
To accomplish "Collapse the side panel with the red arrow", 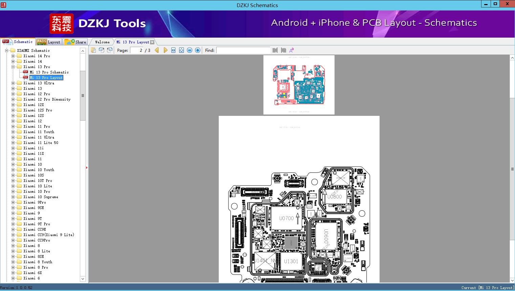I will [87, 167].
